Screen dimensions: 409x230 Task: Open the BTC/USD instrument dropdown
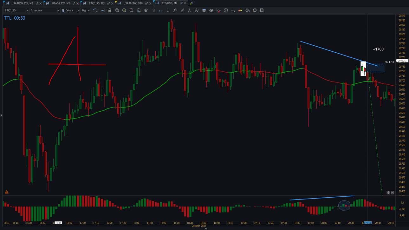click(16, 10)
